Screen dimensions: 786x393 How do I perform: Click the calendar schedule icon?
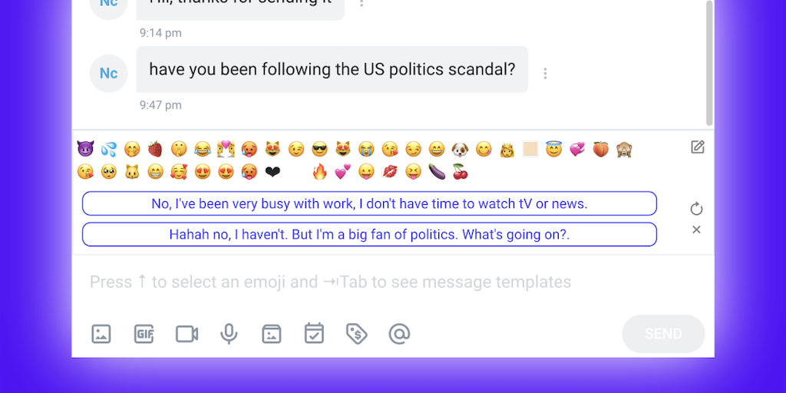click(314, 334)
